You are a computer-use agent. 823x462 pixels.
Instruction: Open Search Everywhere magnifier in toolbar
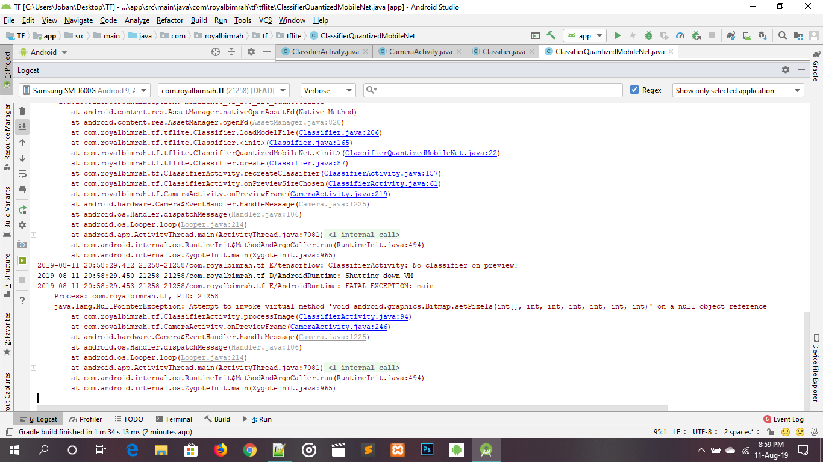[782, 36]
